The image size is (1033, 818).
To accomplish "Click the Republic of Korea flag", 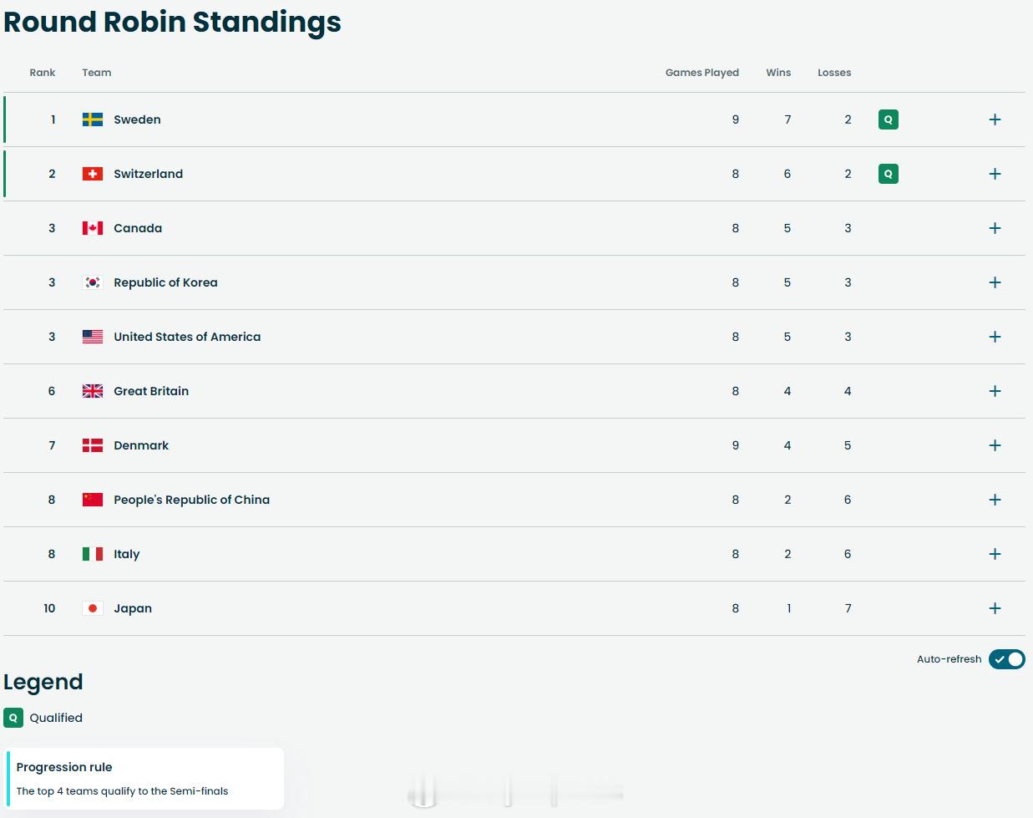I will pos(93,282).
